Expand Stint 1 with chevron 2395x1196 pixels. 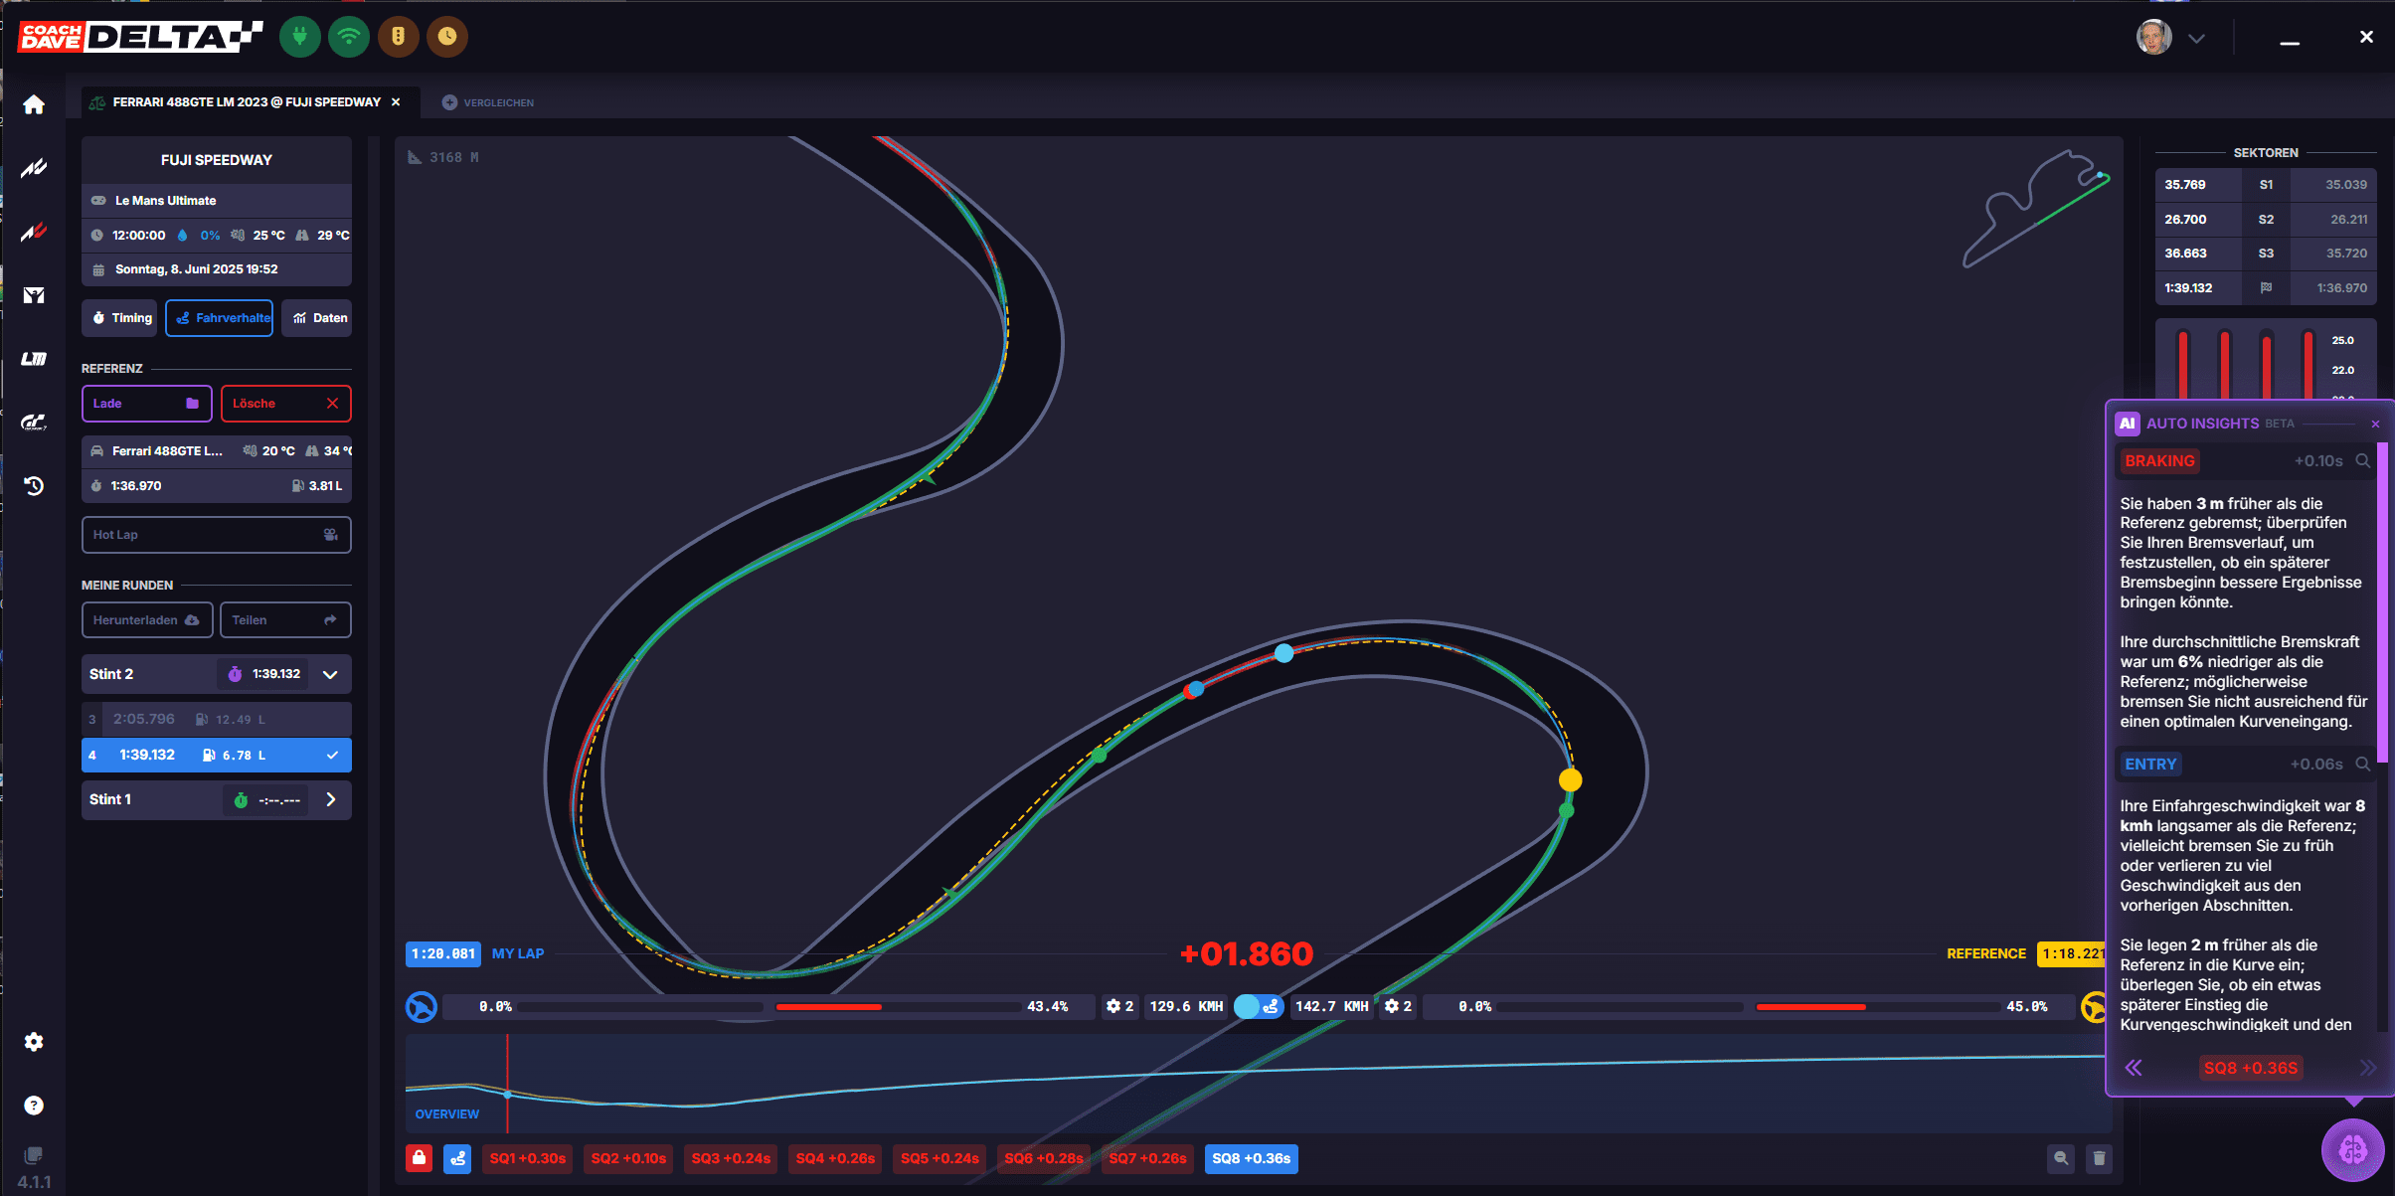[x=331, y=799]
